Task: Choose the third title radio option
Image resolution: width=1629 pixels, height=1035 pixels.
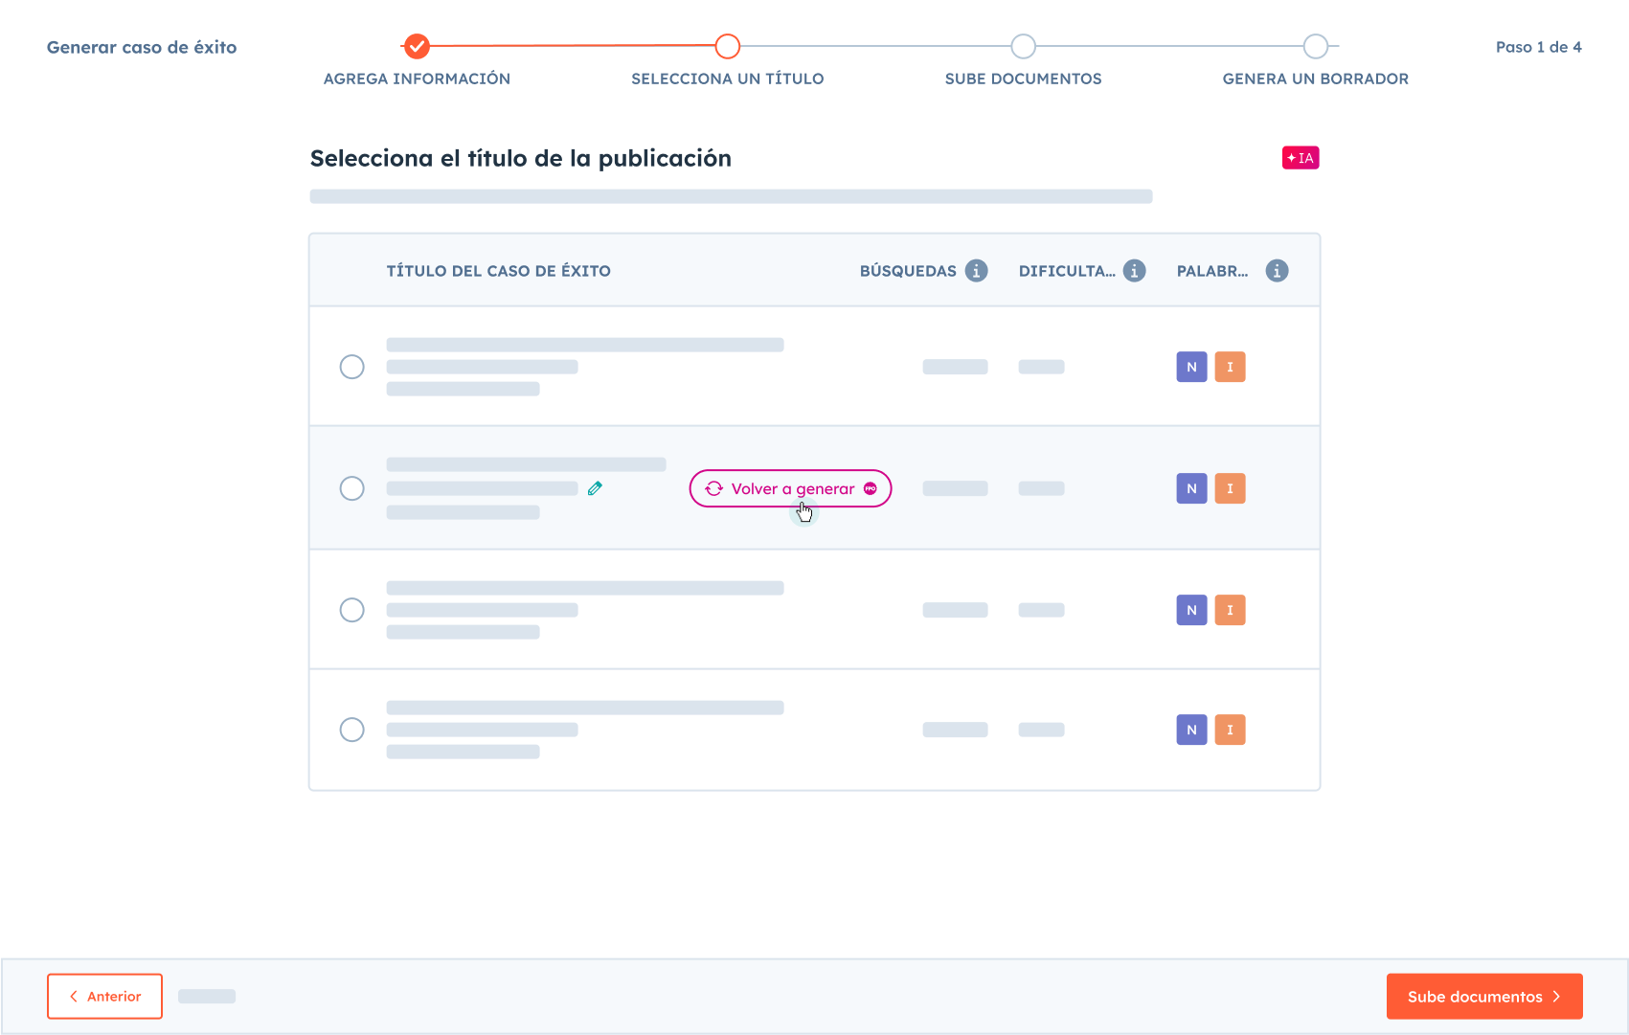Action: tap(352, 610)
